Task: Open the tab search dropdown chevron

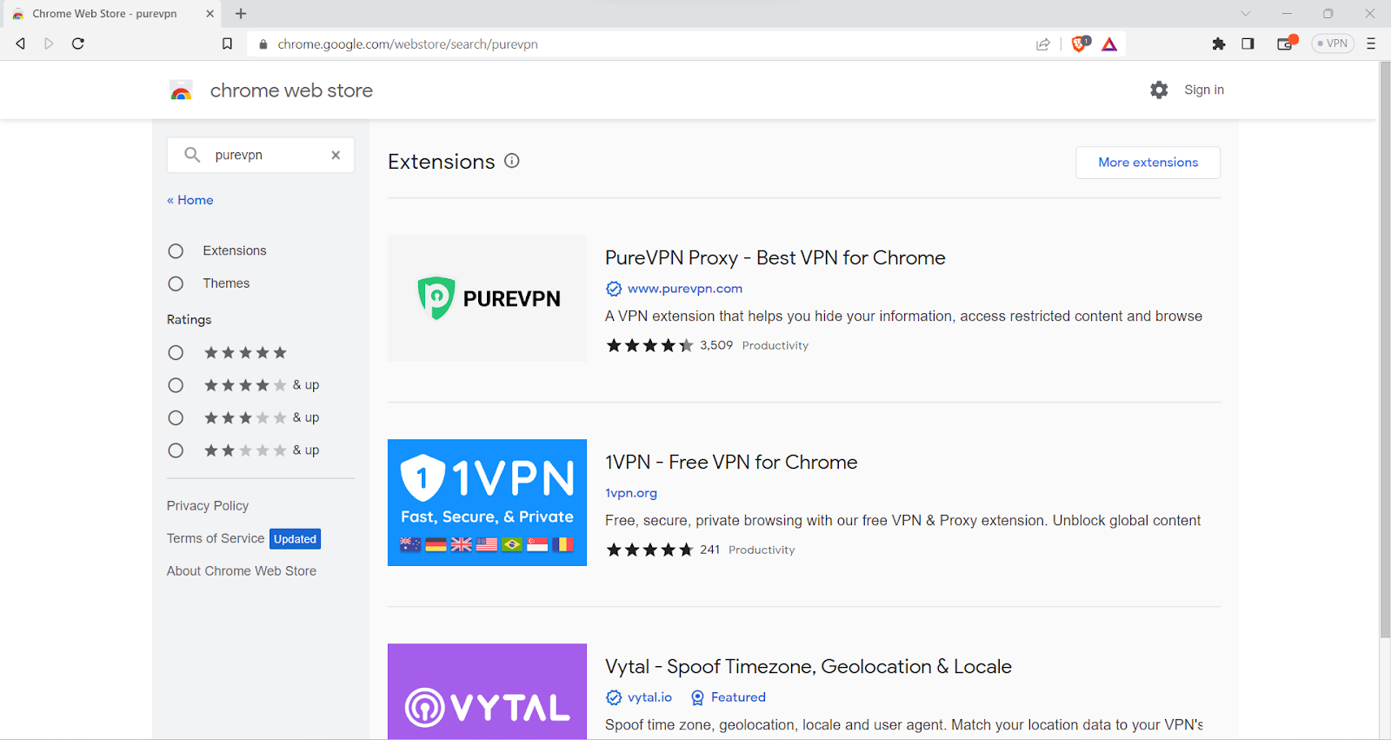Action: click(x=1245, y=13)
